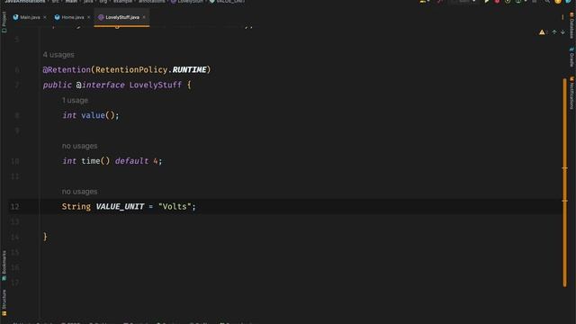Click gutter line number 12

14,207
